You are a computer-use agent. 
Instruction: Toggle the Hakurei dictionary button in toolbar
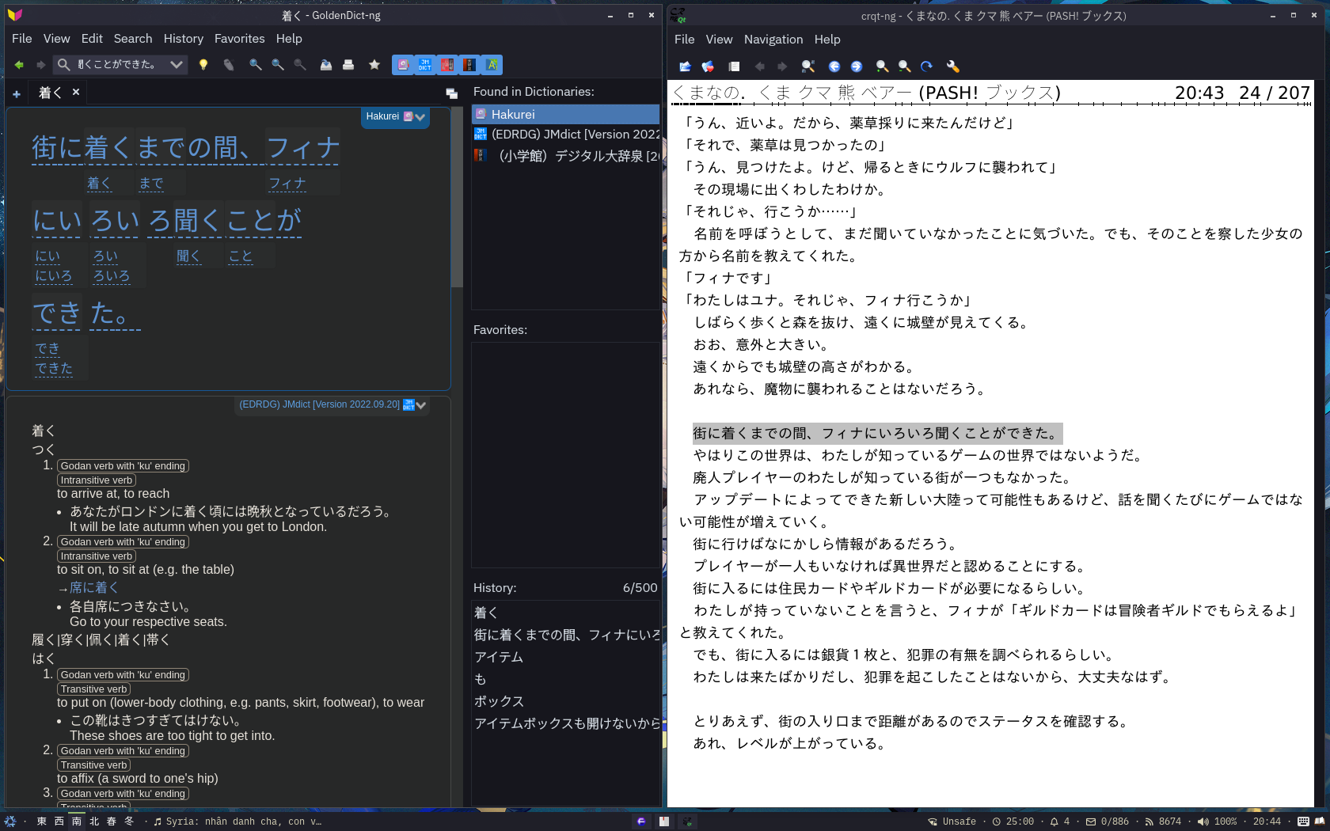click(403, 65)
